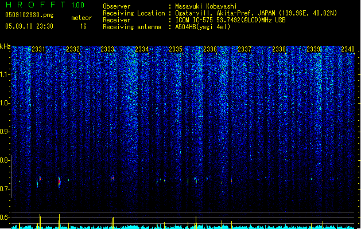Click the meteor label
Image resolution: width=361 pixels, height=229 pixels.
click(x=81, y=18)
